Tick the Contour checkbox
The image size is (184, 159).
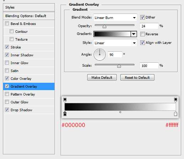11,31
